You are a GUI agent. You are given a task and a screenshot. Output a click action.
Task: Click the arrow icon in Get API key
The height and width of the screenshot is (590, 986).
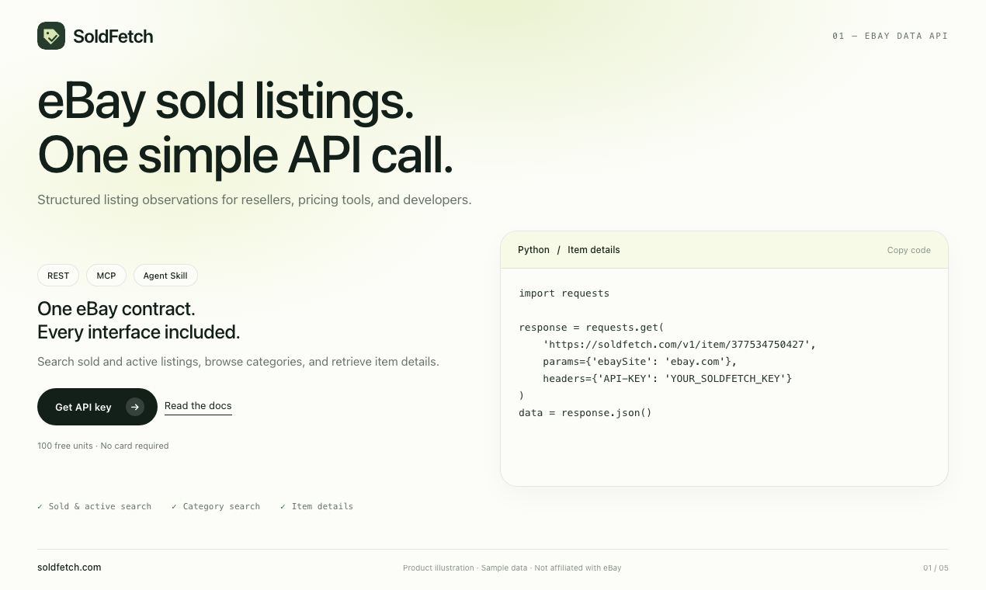pos(135,407)
